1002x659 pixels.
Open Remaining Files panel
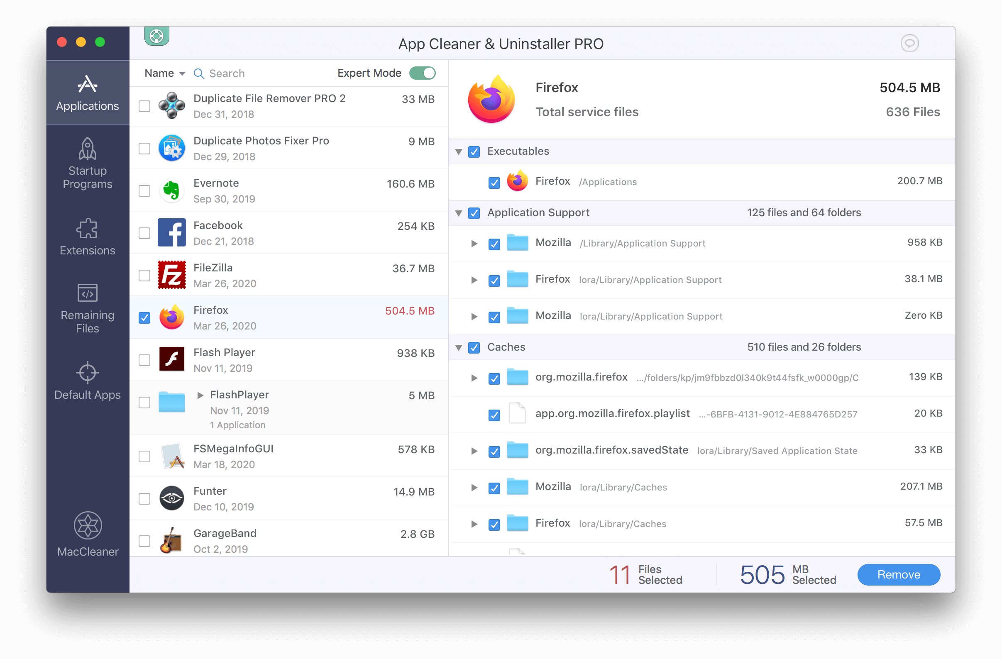(88, 309)
